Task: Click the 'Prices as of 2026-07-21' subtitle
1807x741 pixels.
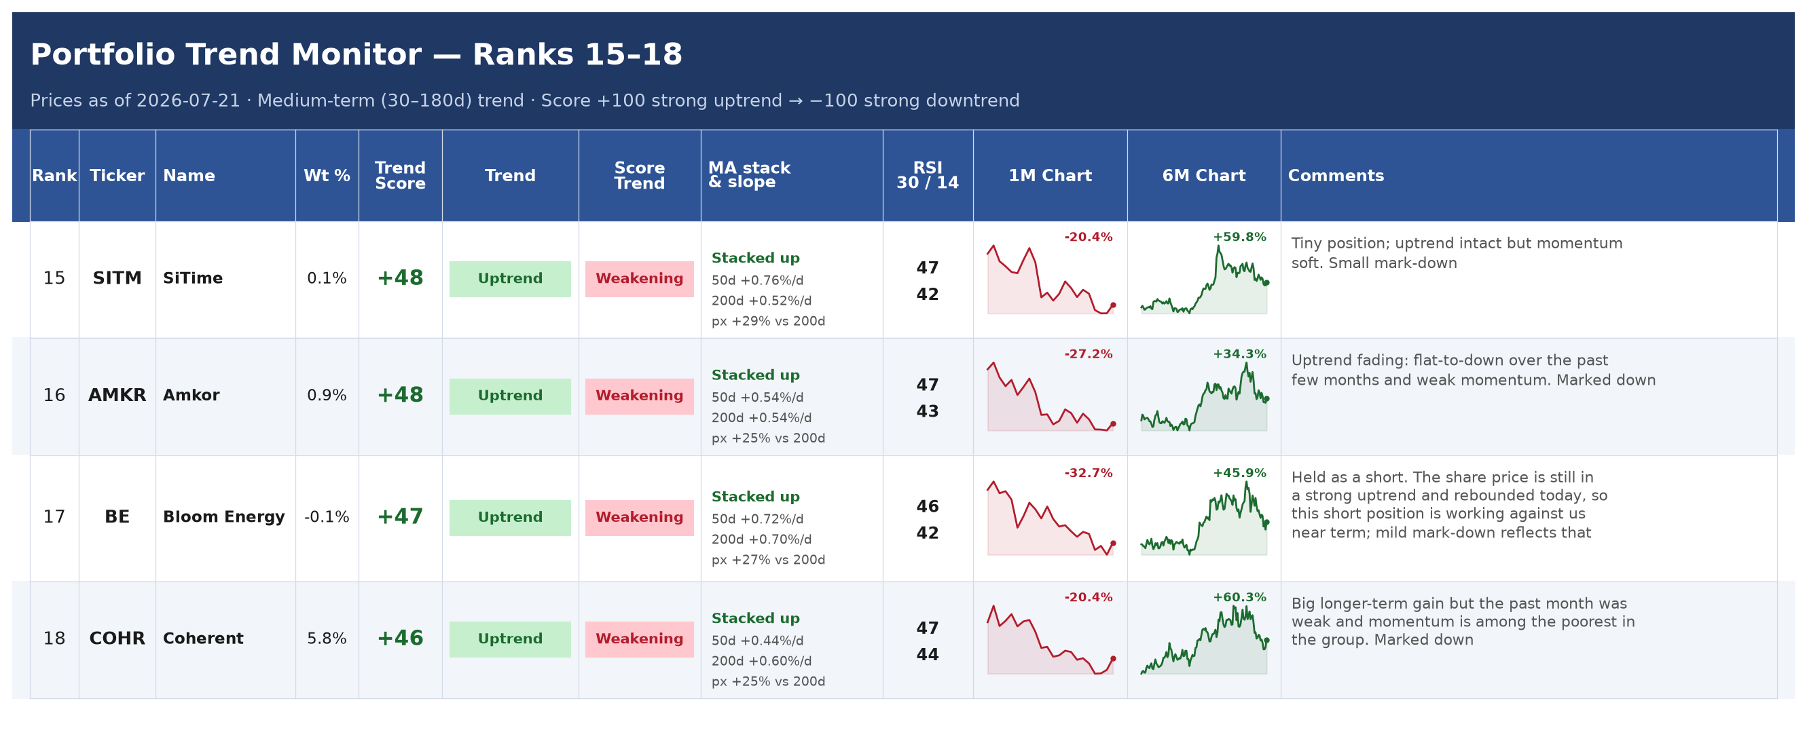Action: pyautogui.click(x=525, y=100)
